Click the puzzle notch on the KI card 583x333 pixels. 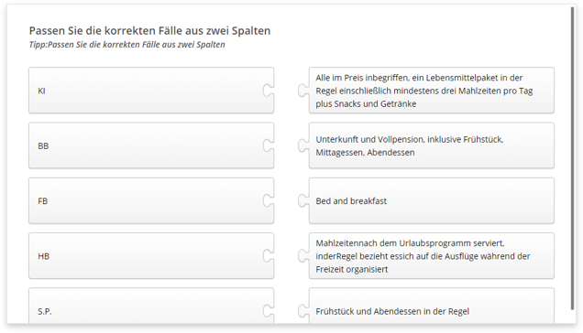(x=268, y=91)
